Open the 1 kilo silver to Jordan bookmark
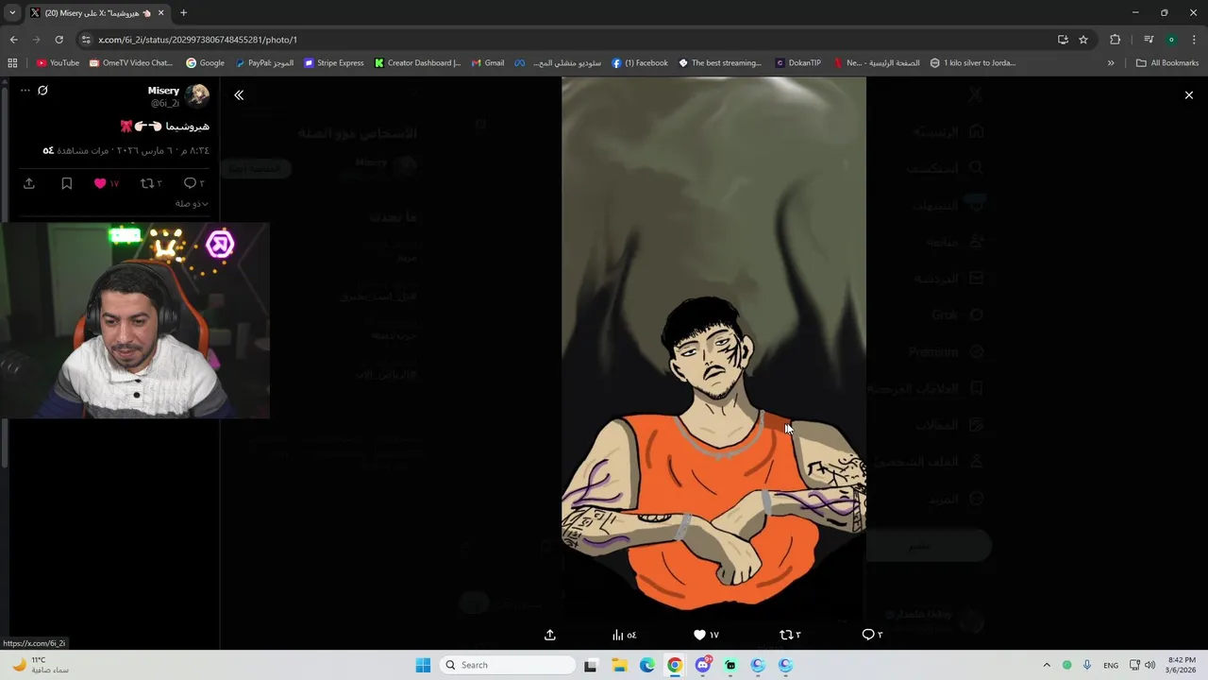Image resolution: width=1208 pixels, height=680 pixels. point(973,63)
